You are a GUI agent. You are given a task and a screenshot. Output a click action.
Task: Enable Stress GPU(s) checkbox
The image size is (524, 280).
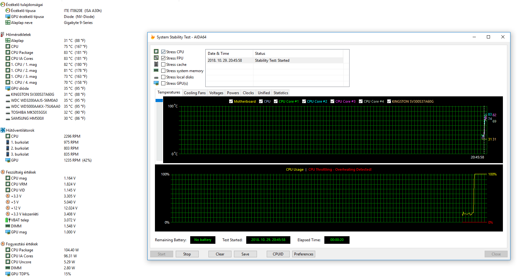163,83
